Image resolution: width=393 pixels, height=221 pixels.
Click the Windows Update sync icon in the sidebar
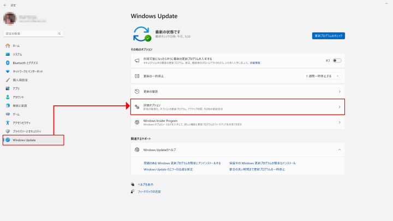pos(8,140)
